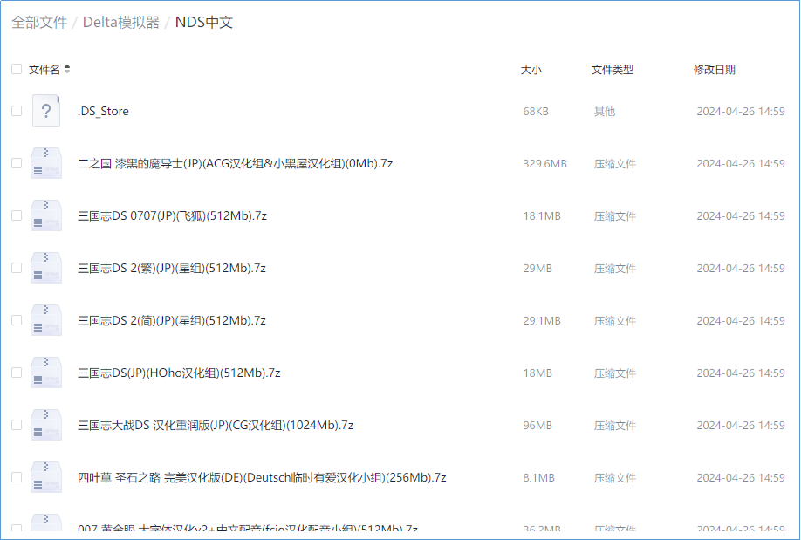Click the 大小 column header
Image resolution: width=801 pixels, height=540 pixels.
click(531, 70)
